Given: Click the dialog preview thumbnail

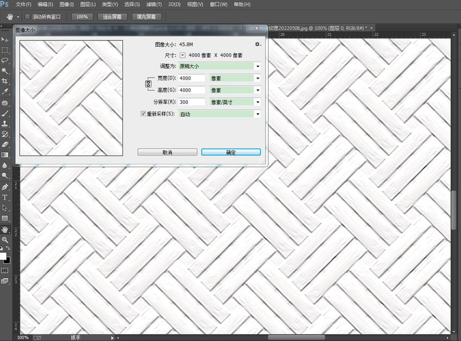Looking at the screenshot, I should [71, 98].
